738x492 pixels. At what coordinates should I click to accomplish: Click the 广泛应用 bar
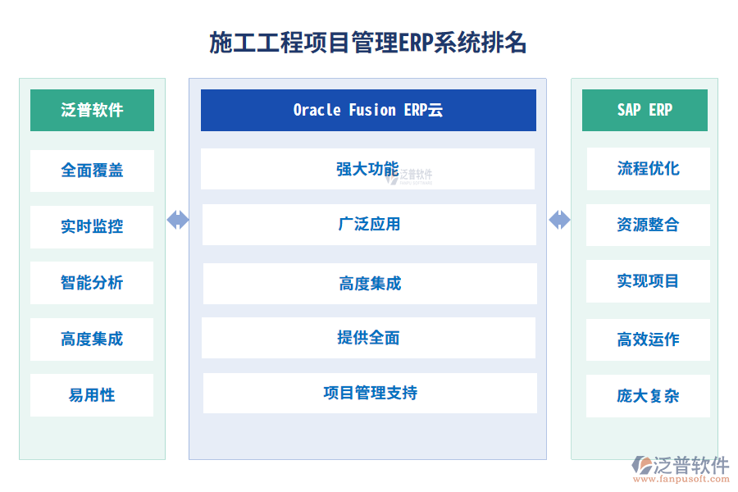369,224
